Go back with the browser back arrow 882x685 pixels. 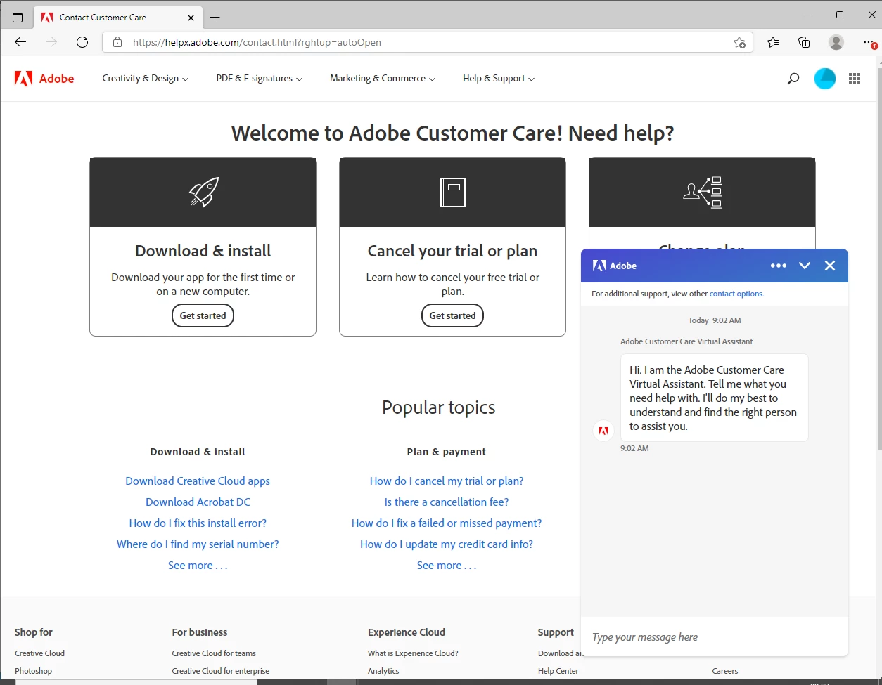pyautogui.click(x=20, y=42)
